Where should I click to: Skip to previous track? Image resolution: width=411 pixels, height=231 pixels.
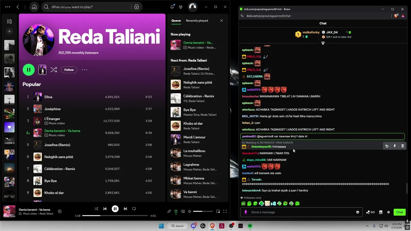click(x=105, y=209)
